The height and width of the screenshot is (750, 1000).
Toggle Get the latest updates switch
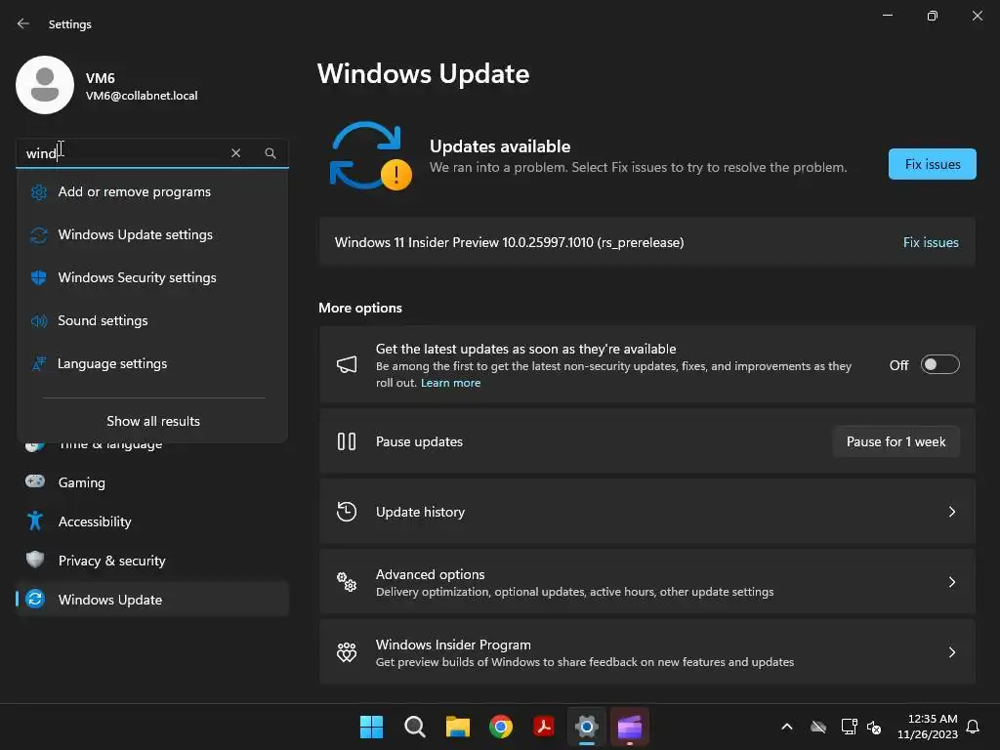940,365
